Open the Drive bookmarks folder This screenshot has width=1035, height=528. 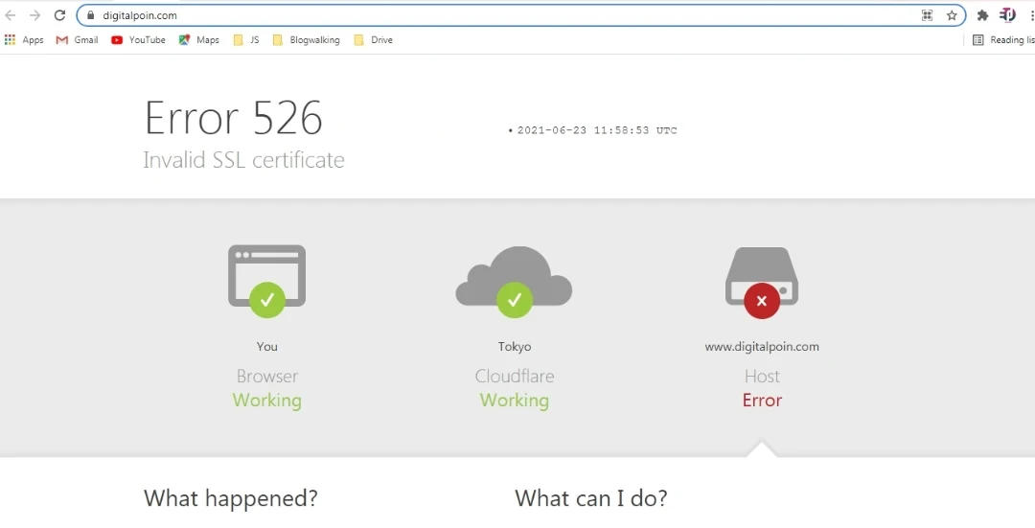(x=374, y=39)
